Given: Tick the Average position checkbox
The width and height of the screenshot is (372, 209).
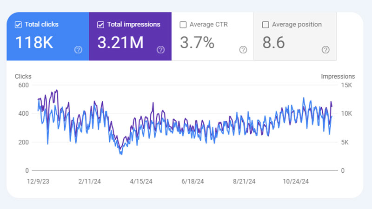Looking at the screenshot, I should tap(266, 25).
